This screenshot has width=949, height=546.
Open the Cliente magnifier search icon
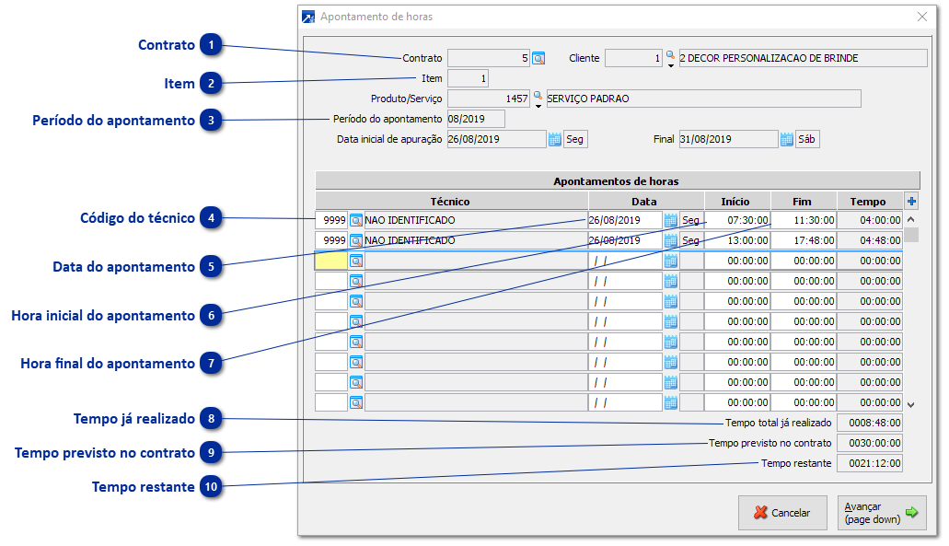(x=670, y=55)
